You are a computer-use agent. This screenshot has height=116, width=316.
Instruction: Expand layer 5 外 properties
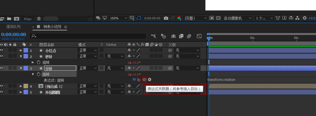tap(21, 92)
